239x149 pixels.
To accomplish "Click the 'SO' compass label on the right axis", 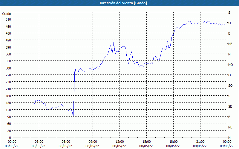I will tap(230, 86).
